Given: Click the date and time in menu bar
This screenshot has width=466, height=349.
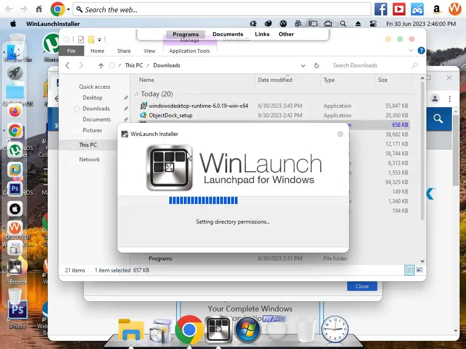Looking at the screenshot, I should point(421,24).
